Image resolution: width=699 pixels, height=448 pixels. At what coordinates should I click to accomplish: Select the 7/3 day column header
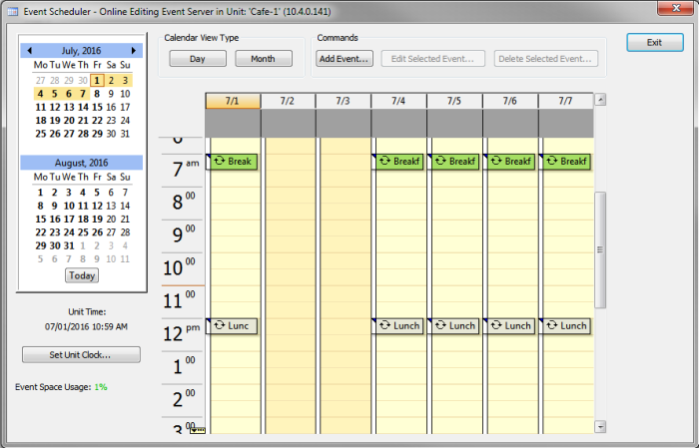pyautogui.click(x=343, y=101)
